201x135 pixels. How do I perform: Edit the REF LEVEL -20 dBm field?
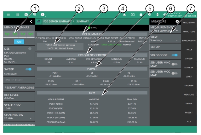(x=18, y=96)
